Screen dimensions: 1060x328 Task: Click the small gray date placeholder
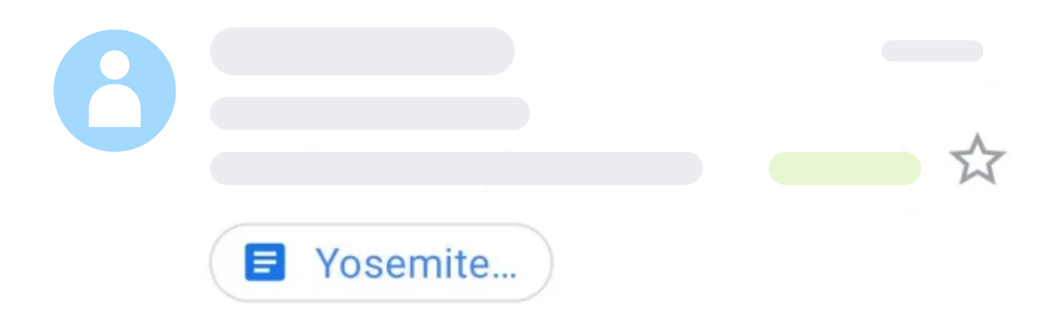(932, 51)
